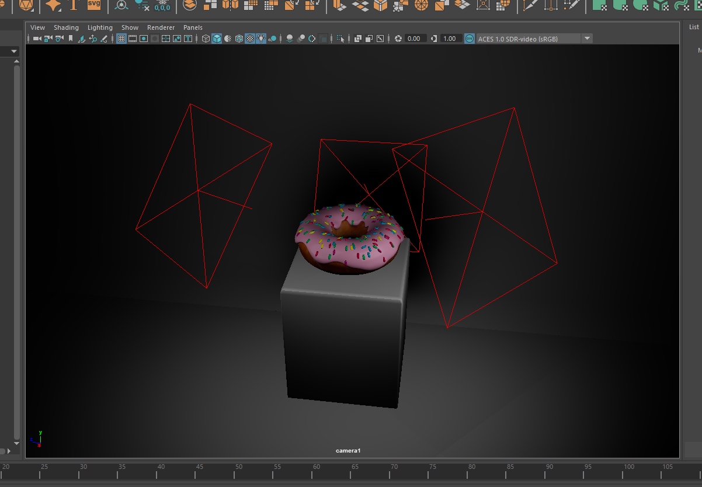Image resolution: width=702 pixels, height=487 pixels.
Task: Click the Polygon Type text shelf icon
Action: coord(73,5)
